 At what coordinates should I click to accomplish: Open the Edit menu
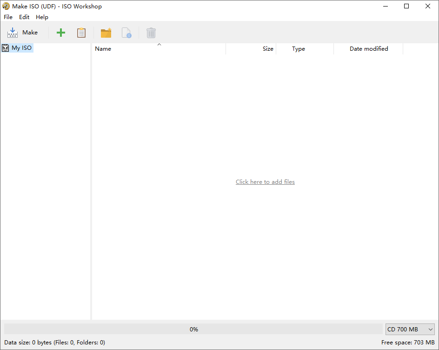(24, 17)
